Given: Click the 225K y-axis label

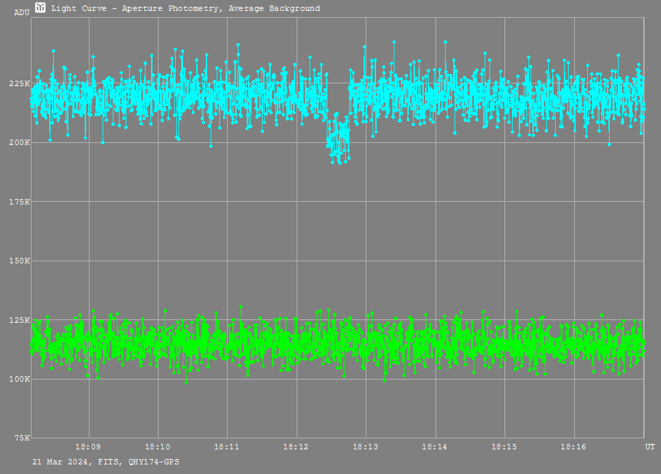Looking at the screenshot, I should [x=19, y=83].
